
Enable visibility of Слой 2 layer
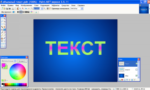pos(136,70)
